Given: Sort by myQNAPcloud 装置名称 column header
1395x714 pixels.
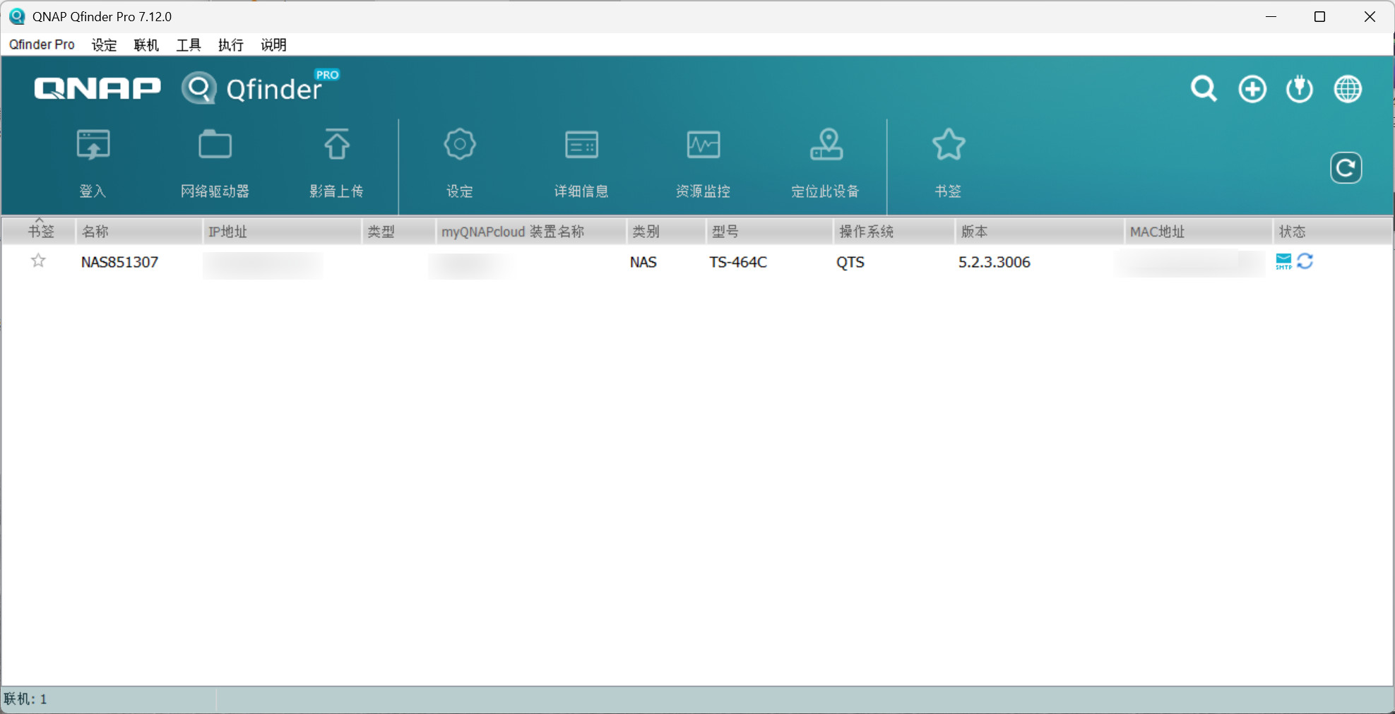Looking at the screenshot, I should click(x=531, y=232).
